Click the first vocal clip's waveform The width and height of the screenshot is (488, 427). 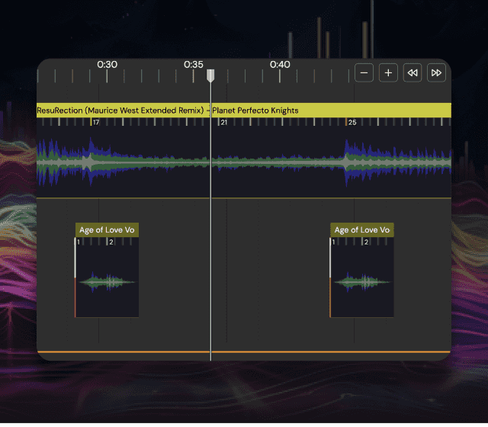[x=108, y=282]
